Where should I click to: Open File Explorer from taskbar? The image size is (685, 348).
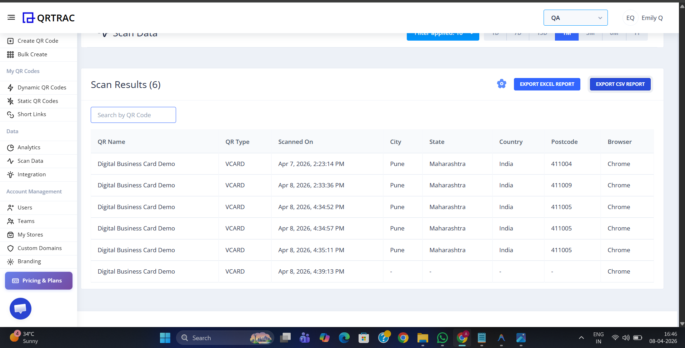(422, 338)
